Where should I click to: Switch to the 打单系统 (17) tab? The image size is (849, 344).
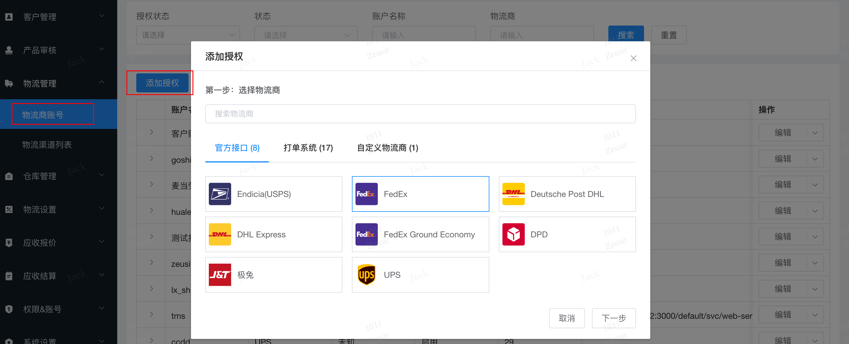pos(308,148)
